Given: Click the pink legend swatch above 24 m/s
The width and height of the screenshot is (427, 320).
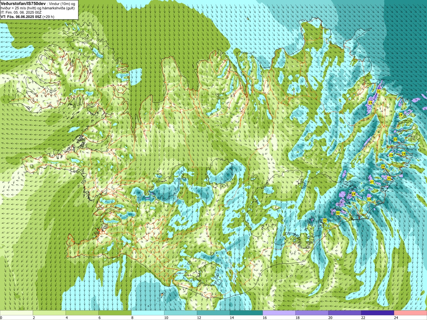Looking at the screenshot, I should 411,313.
